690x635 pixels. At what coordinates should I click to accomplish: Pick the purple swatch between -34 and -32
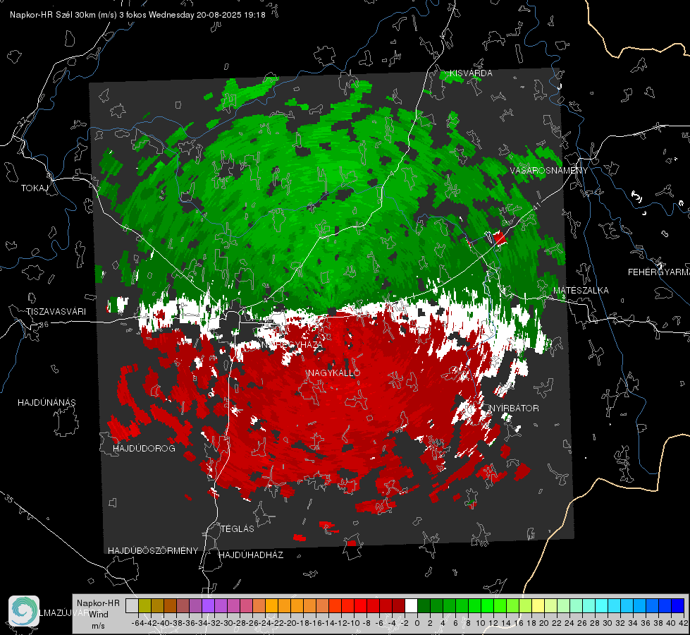208,605
